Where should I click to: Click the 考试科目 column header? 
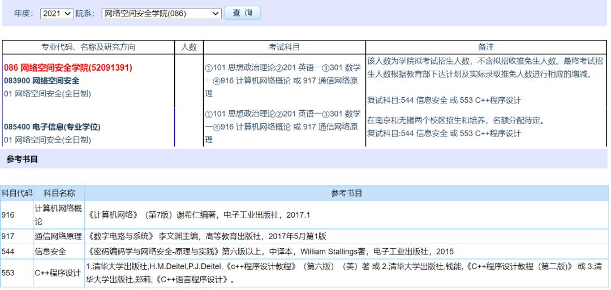(x=285, y=47)
